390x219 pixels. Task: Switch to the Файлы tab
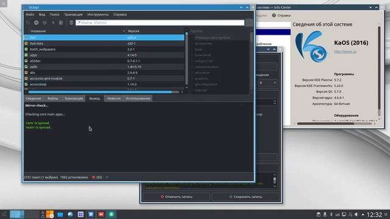click(53, 99)
